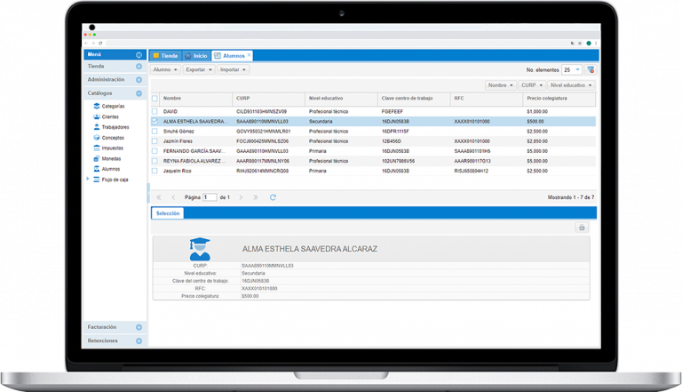The height and width of the screenshot is (392, 682).
Task: Open the Nivel educativo filter button
Action: click(571, 85)
